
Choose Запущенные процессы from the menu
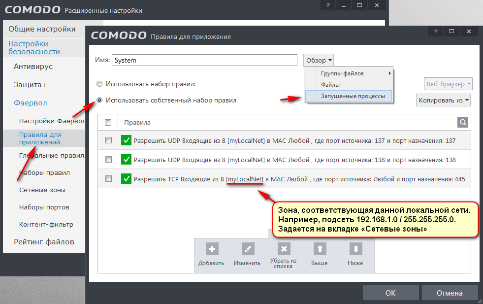point(349,96)
